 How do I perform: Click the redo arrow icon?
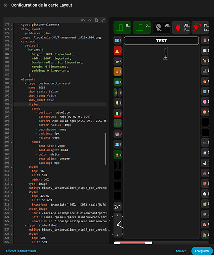(90, 20)
